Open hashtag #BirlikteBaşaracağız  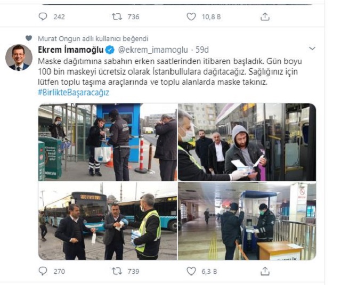74,92
